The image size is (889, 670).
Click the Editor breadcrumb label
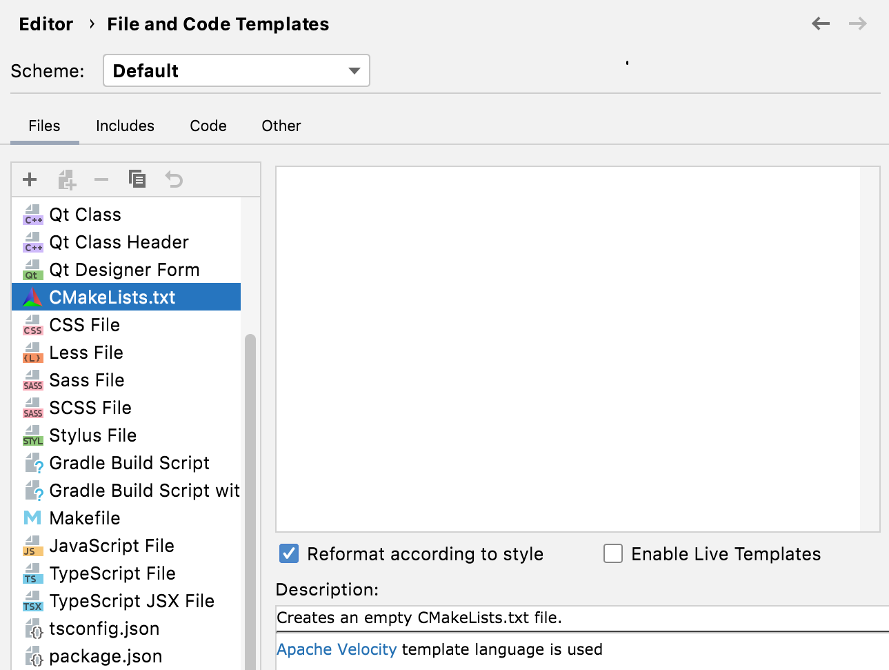click(45, 23)
